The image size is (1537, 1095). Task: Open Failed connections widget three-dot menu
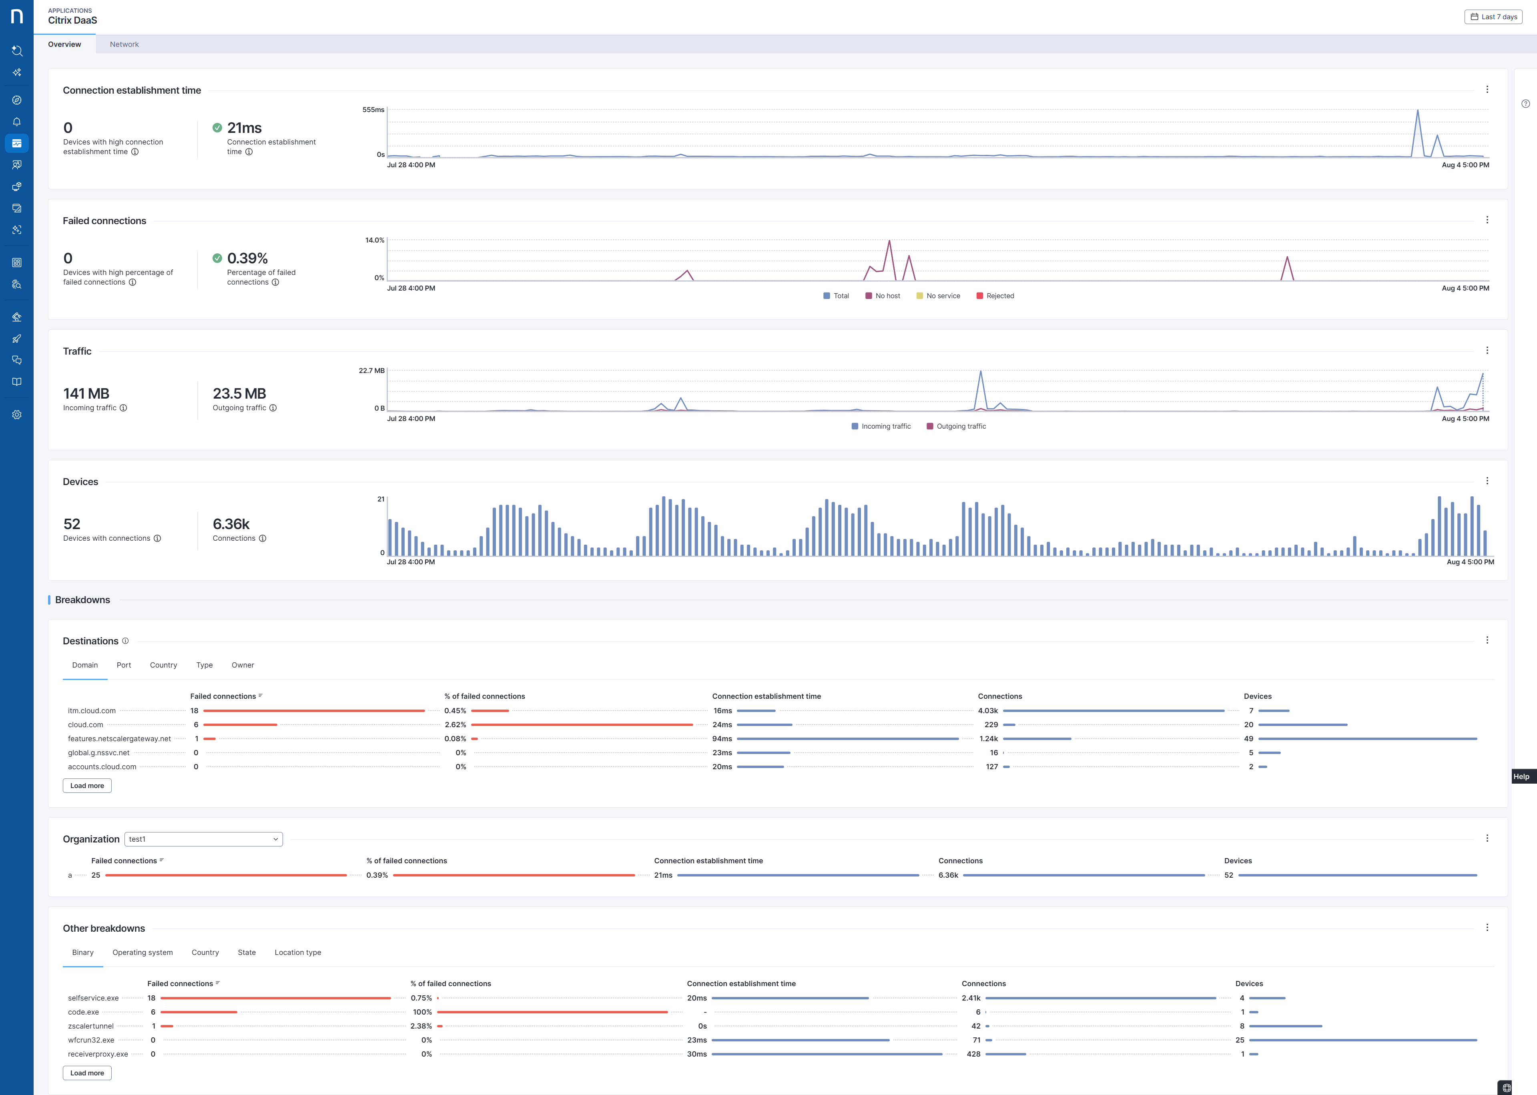(x=1487, y=220)
